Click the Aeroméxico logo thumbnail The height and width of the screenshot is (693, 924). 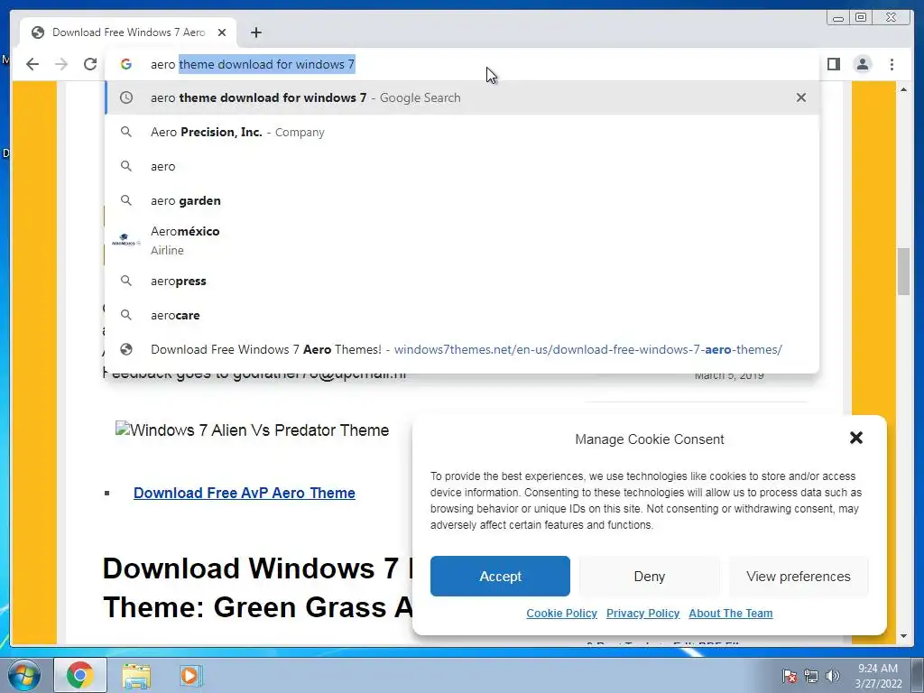(x=125, y=240)
